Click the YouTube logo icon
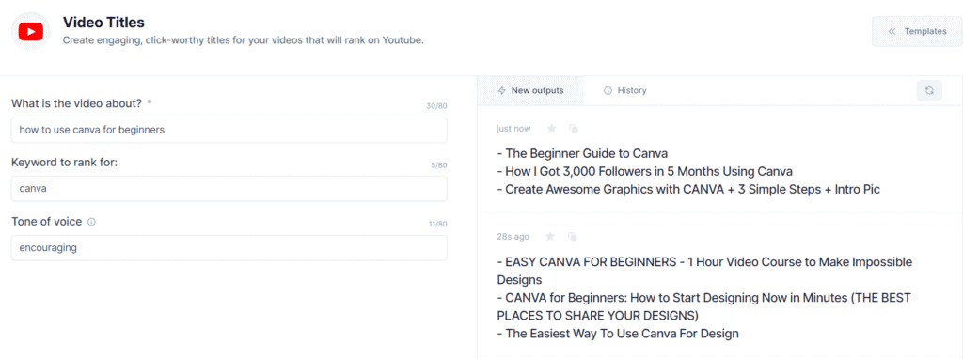 coord(30,31)
